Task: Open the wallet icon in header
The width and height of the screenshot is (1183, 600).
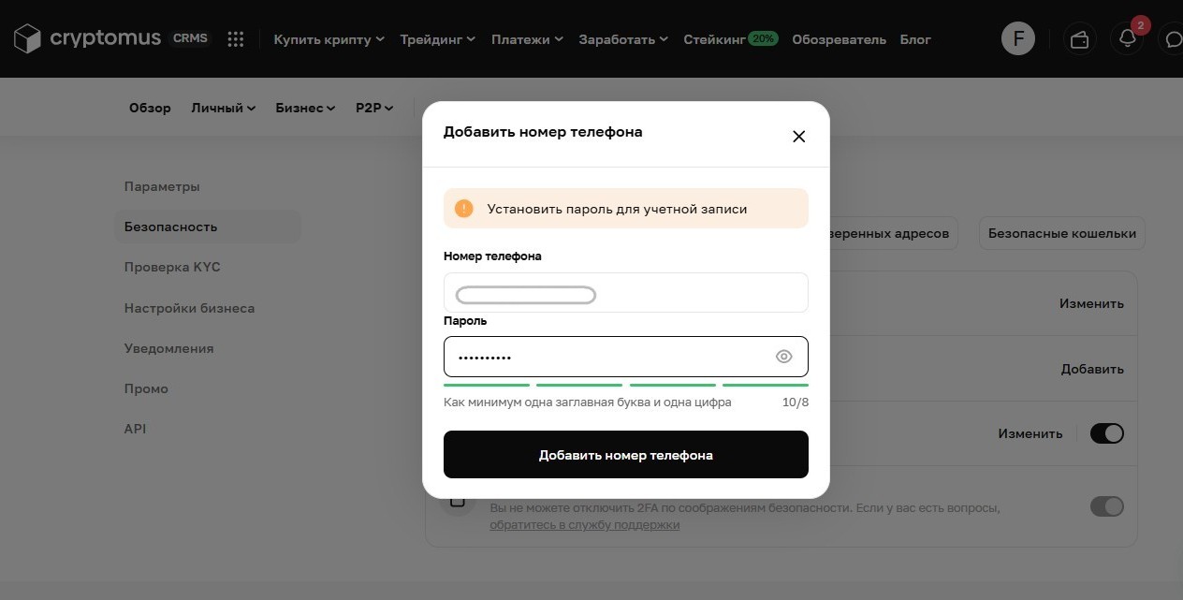Action: click(1079, 39)
